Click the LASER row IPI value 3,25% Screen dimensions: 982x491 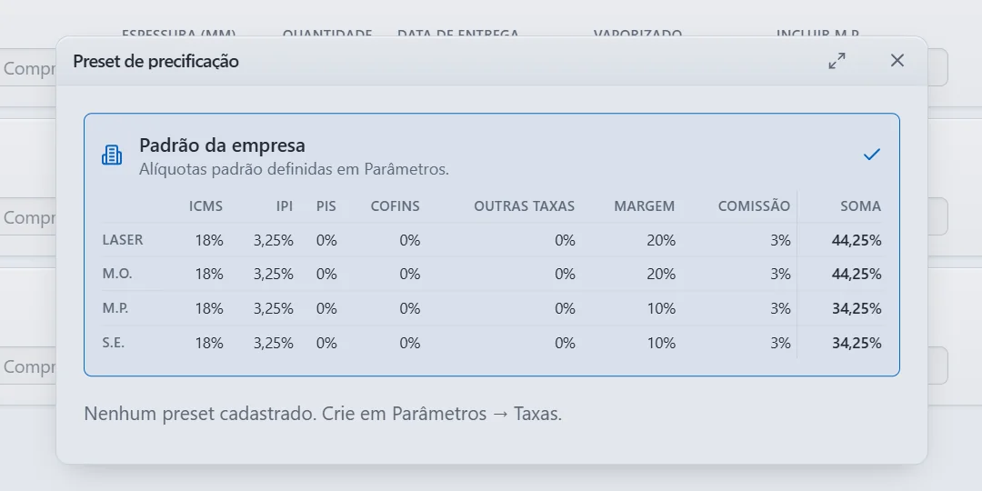[x=274, y=240]
